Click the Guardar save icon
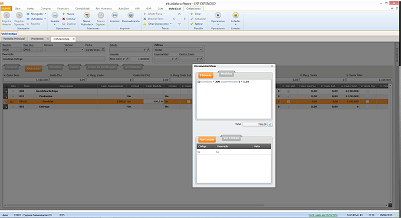 pos(55,15)
